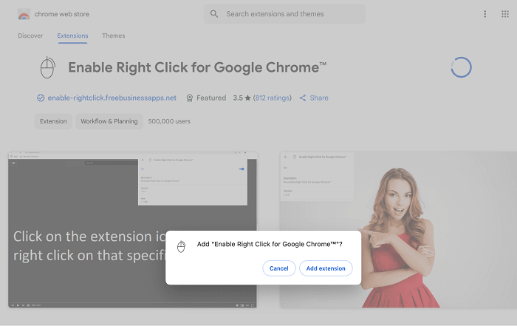This screenshot has height=326, width=517.
Task: Go to the Themes tab
Action: (x=114, y=35)
